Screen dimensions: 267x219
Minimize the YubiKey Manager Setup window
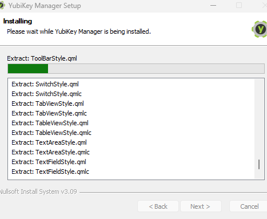213,6
